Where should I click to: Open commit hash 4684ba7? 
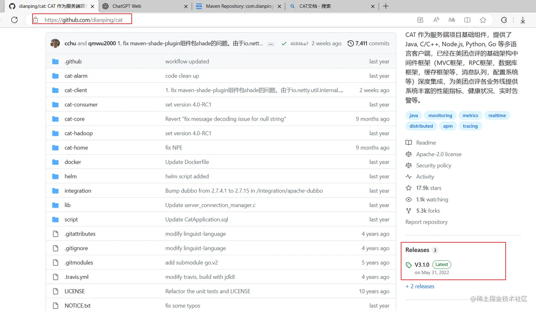[299, 44]
